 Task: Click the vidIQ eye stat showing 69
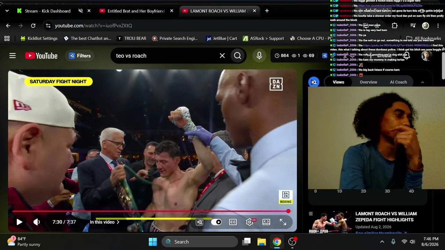click(309, 56)
